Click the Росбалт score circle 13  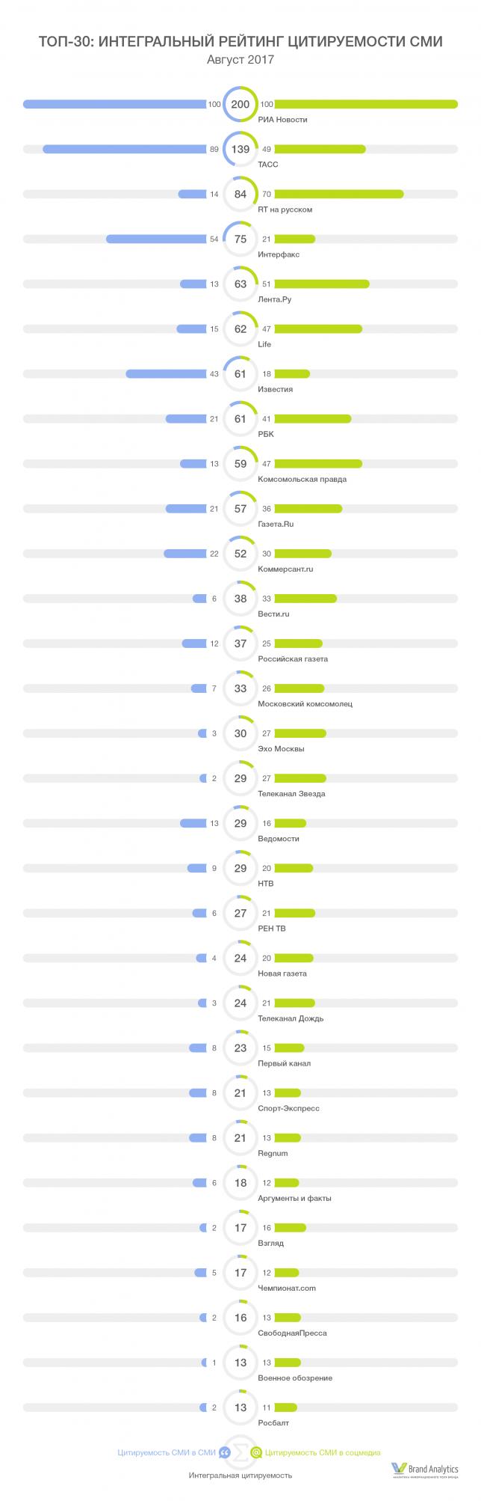(x=240, y=1407)
